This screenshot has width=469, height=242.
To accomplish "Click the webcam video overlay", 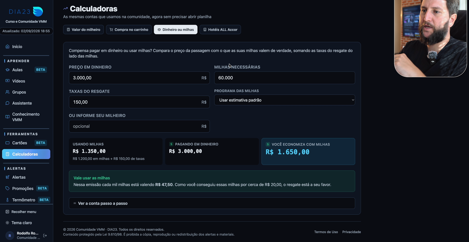I will (431, 38).
